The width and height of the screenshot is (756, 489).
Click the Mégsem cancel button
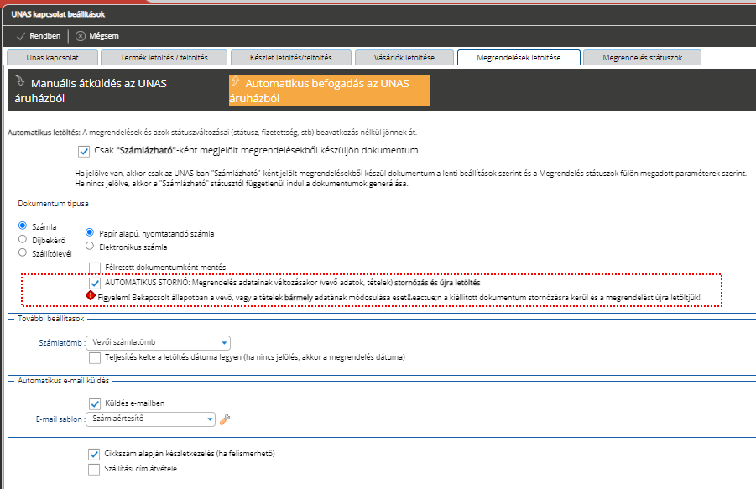coord(96,36)
